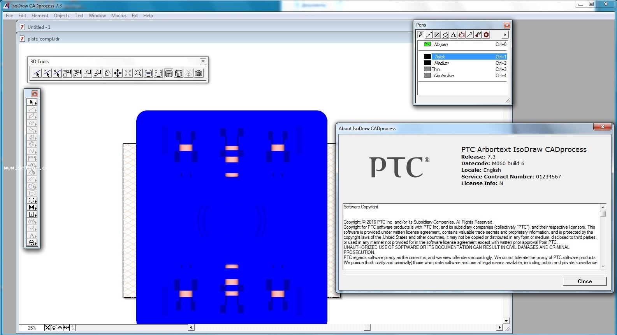Click the 3D zoom magnifier tool

[x=138, y=73]
